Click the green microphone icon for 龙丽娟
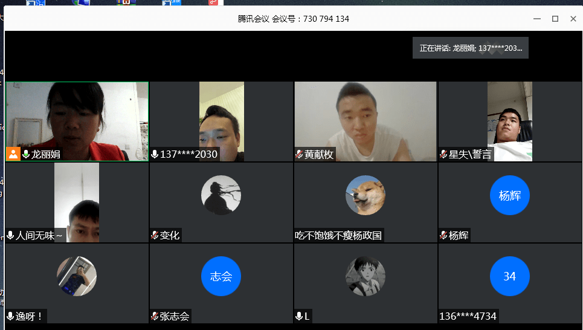 pos(25,154)
